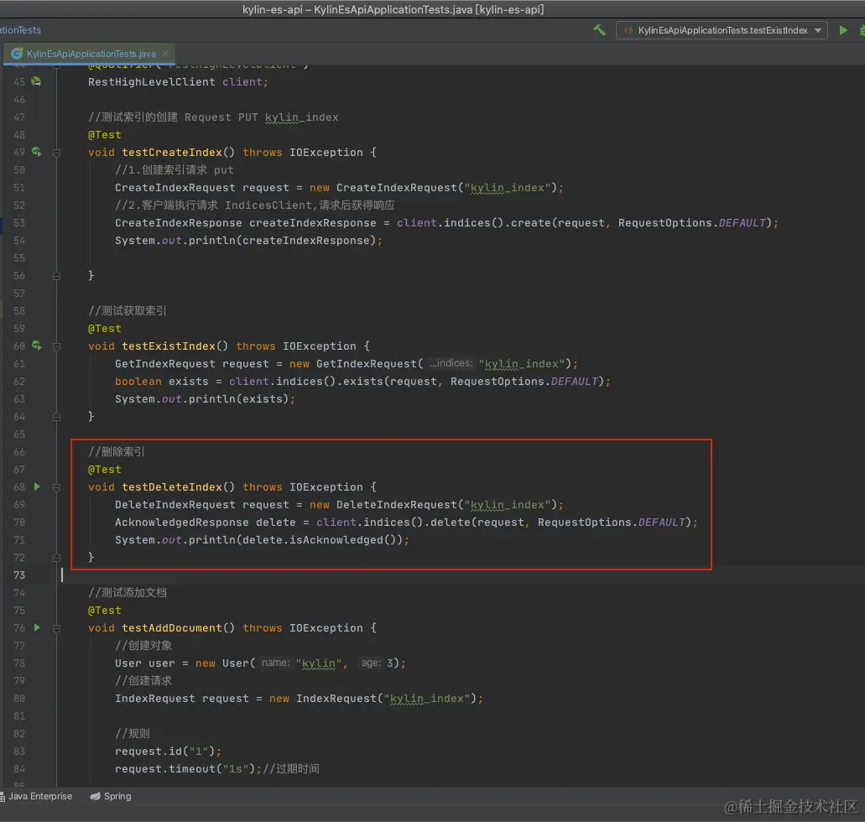This screenshot has width=865, height=822.
Task: Run the selected configuration with green play button
Action: click(843, 30)
